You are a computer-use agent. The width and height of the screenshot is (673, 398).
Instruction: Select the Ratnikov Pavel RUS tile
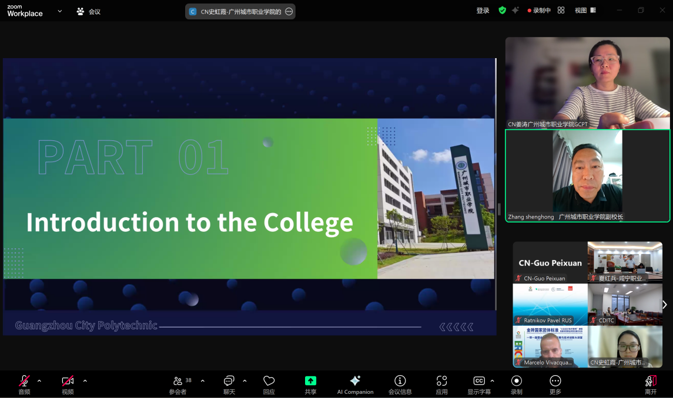point(550,304)
